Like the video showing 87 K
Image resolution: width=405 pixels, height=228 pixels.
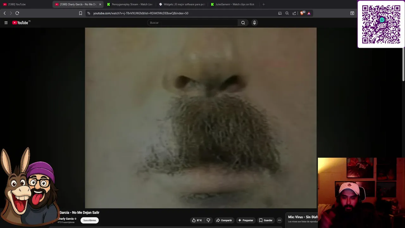point(196,220)
